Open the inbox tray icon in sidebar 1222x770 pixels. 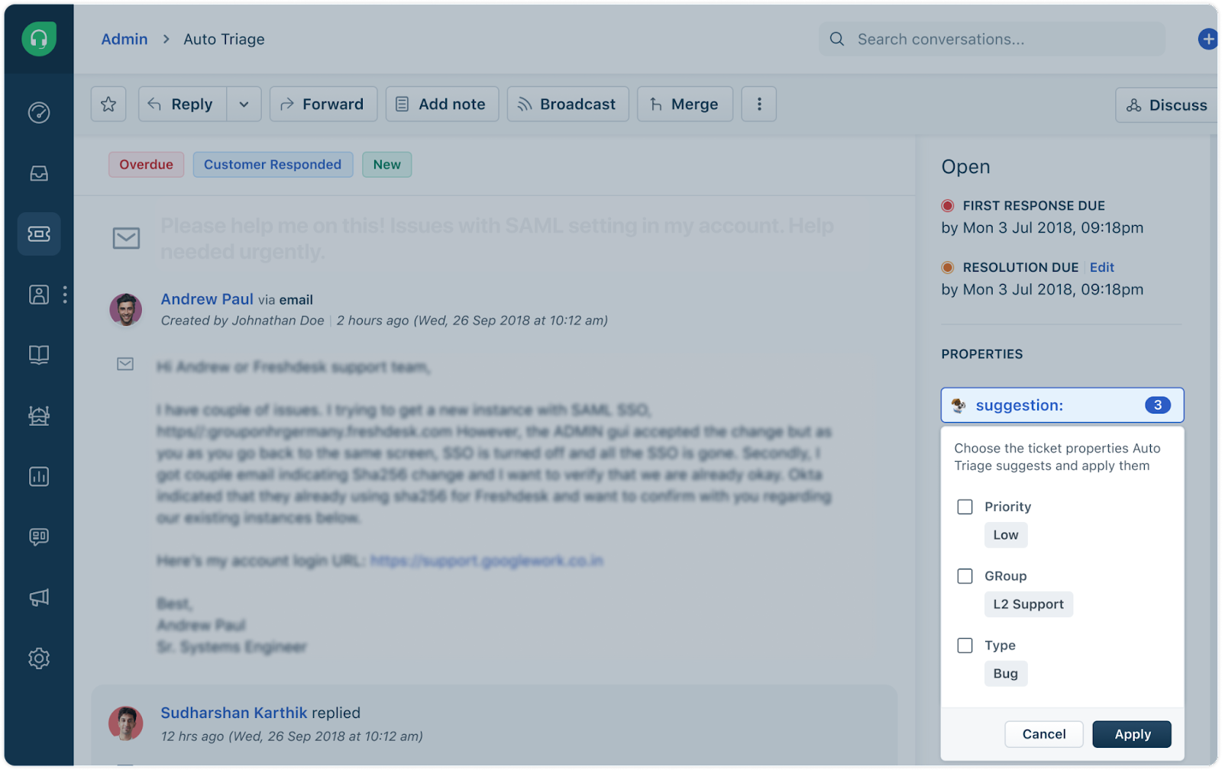(39, 174)
